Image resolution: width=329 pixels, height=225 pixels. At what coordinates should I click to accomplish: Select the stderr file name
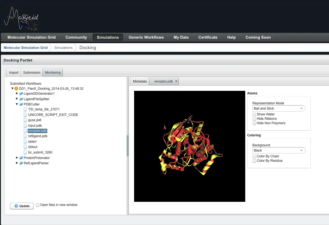pos(32,142)
